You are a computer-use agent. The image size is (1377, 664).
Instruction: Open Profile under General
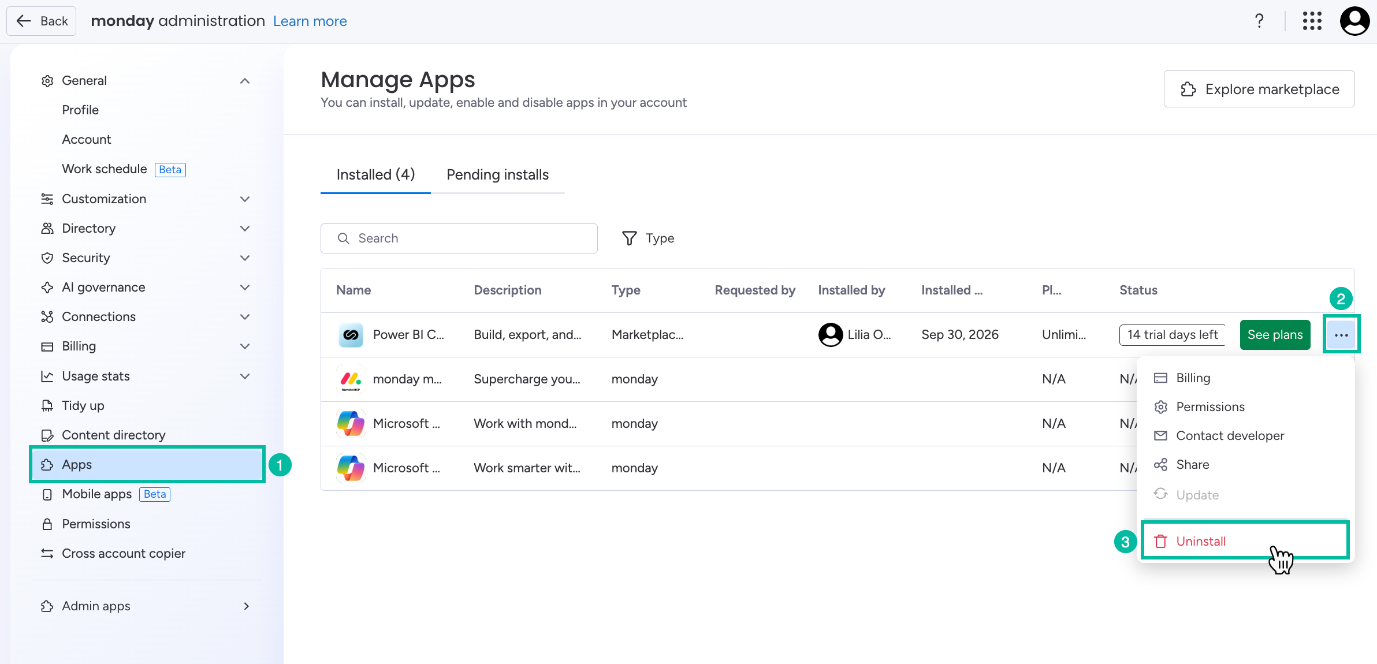click(80, 110)
